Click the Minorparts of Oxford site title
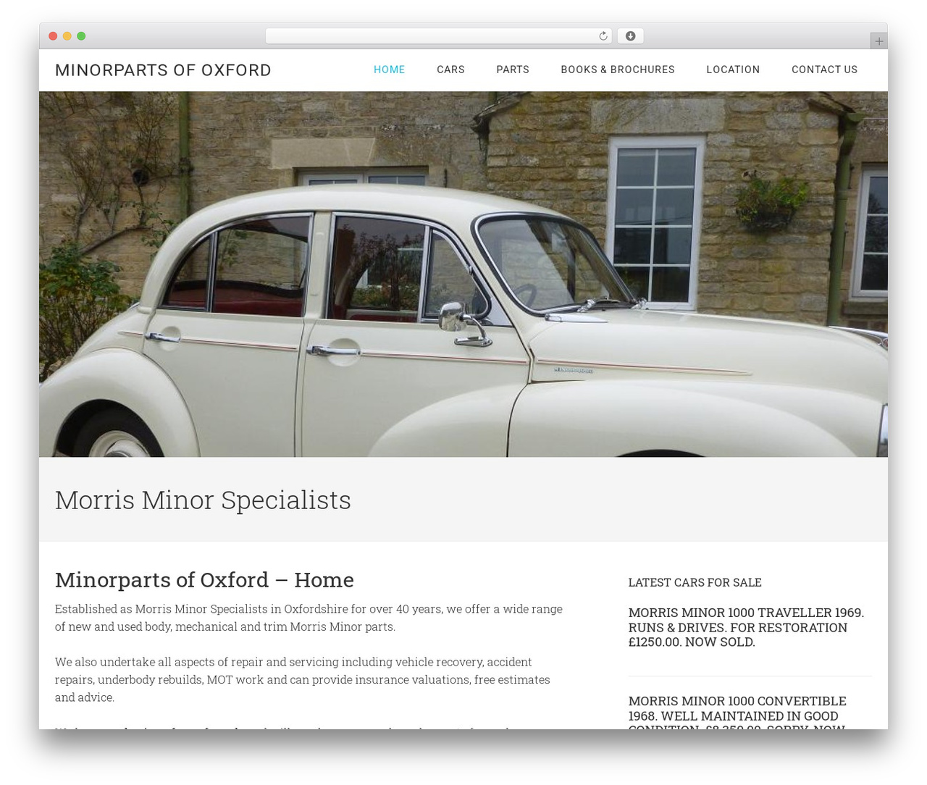 (x=163, y=70)
